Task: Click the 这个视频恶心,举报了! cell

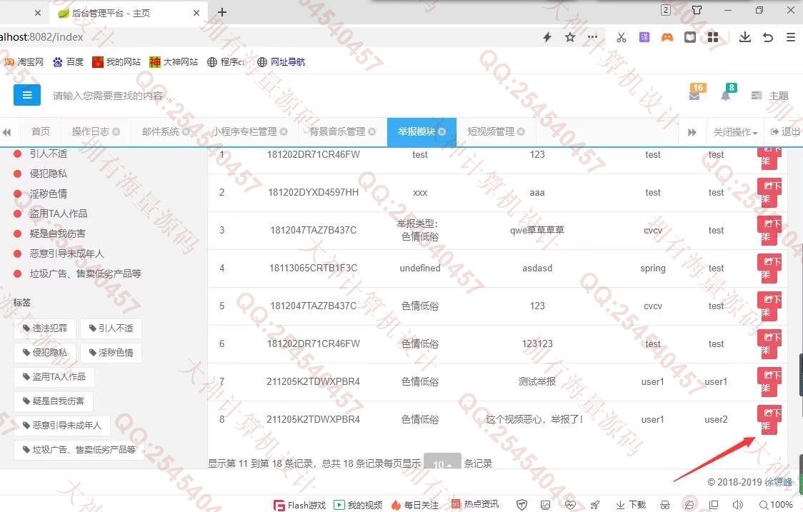Action: 534,419
